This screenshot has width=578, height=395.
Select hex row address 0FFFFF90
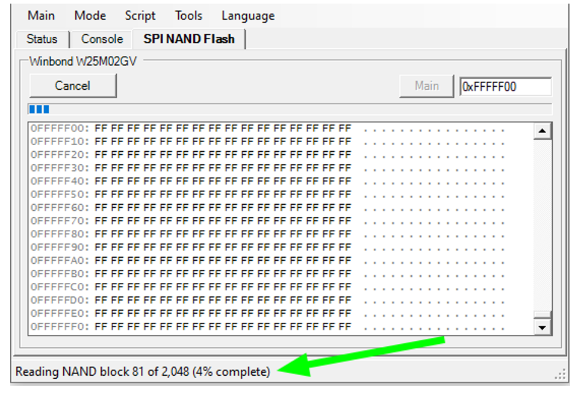pos(60,247)
